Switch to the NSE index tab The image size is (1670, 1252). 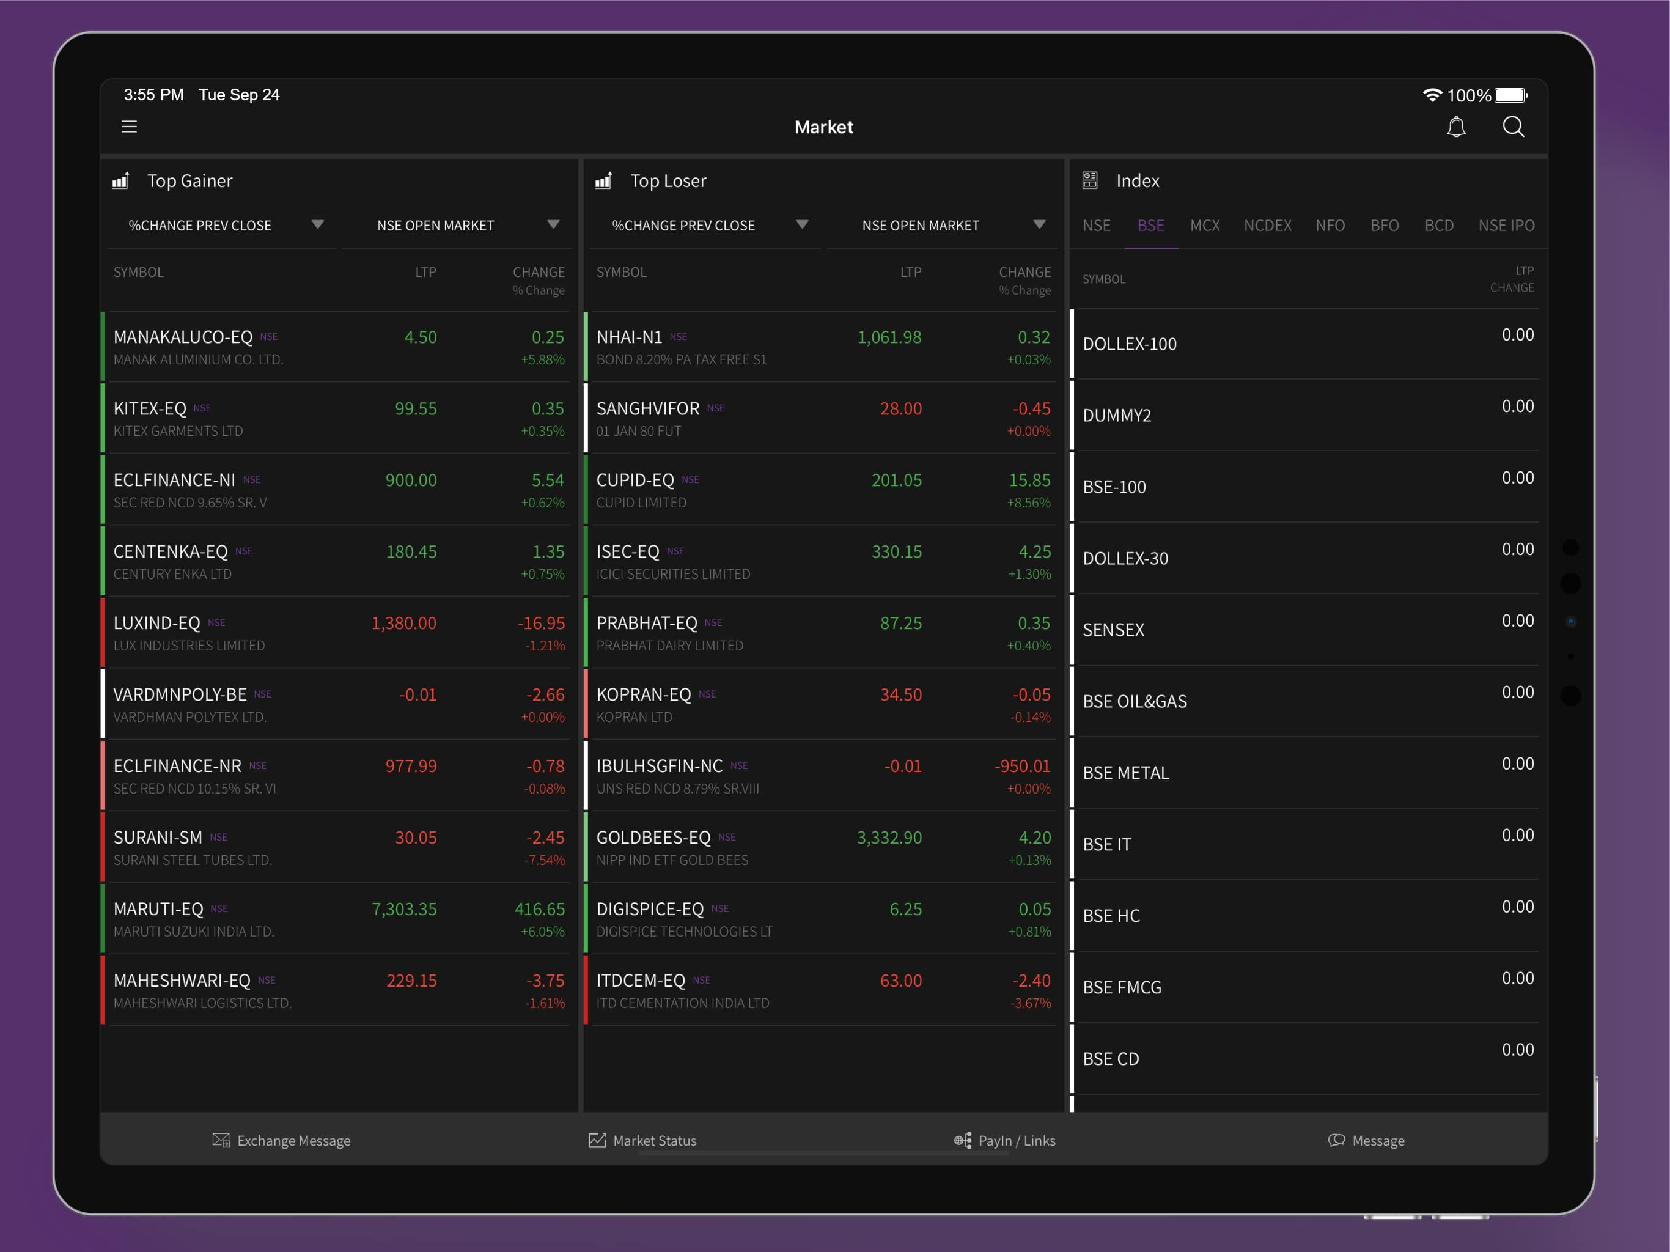point(1096,225)
